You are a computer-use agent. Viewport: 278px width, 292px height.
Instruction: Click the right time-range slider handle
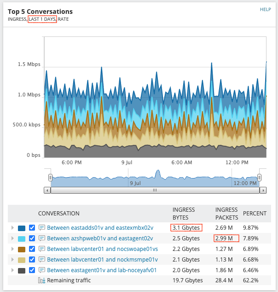pyautogui.click(x=260, y=178)
